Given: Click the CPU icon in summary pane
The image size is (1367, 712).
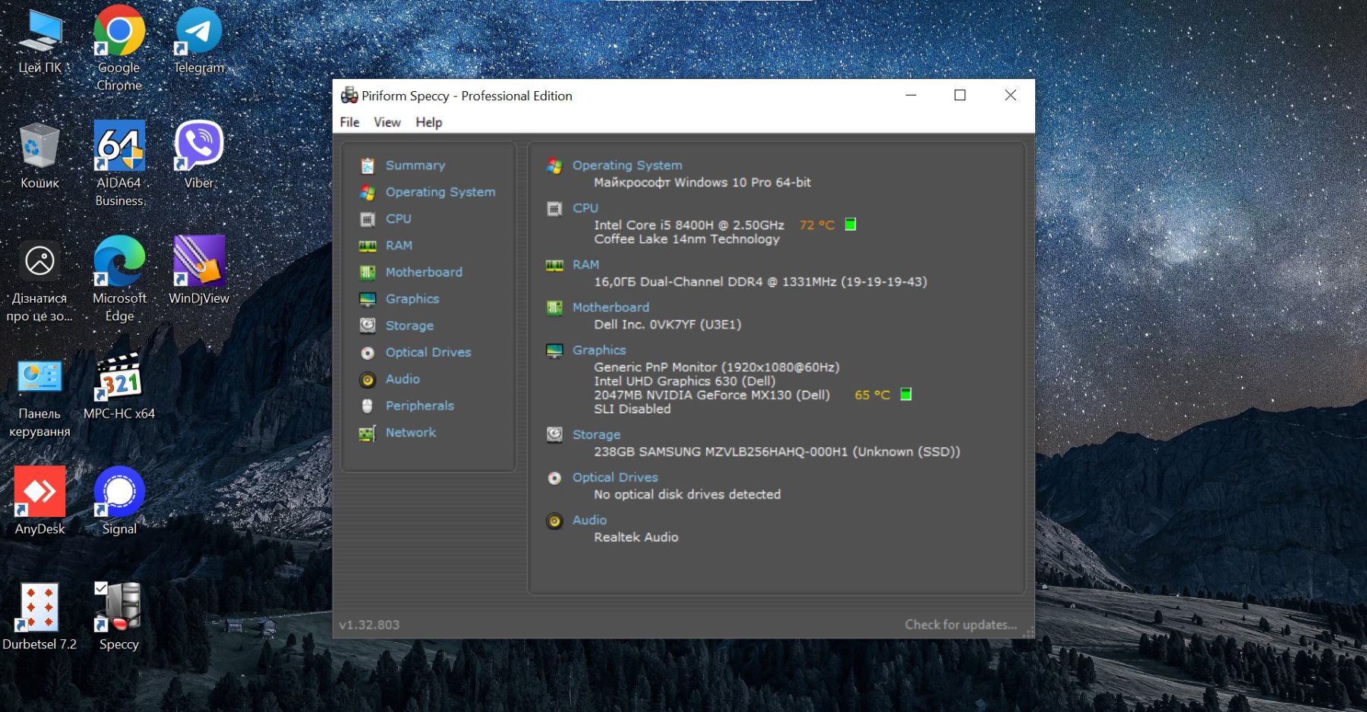Looking at the screenshot, I should pyautogui.click(x=554, y=209).
